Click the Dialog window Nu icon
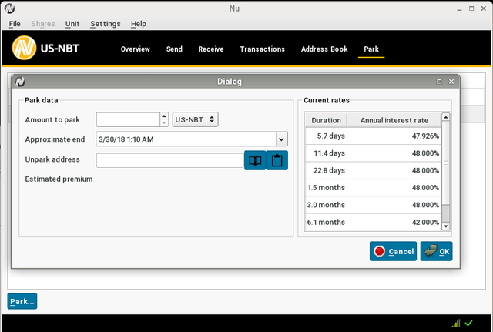 click(20, 82)
